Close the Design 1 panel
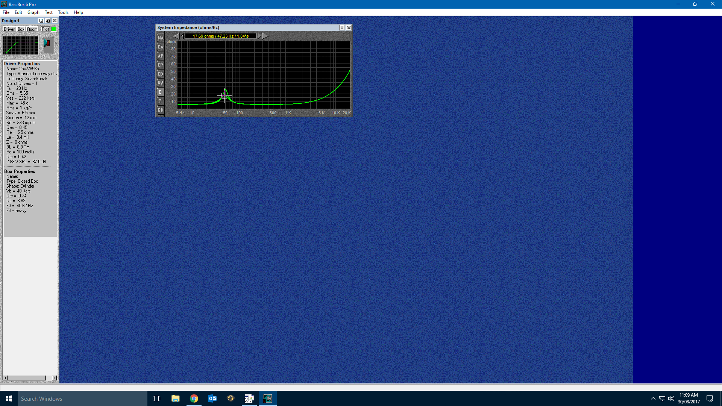The image size is (722, 406). coord(55,21)
